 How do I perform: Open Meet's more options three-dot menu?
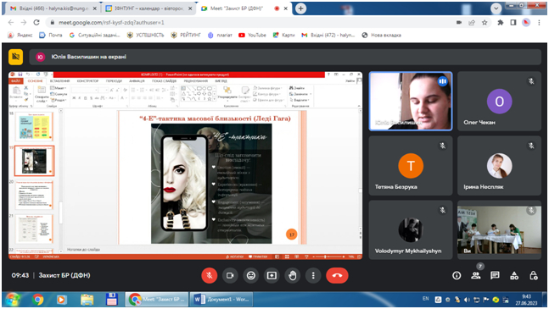click(x=313, y=275)
